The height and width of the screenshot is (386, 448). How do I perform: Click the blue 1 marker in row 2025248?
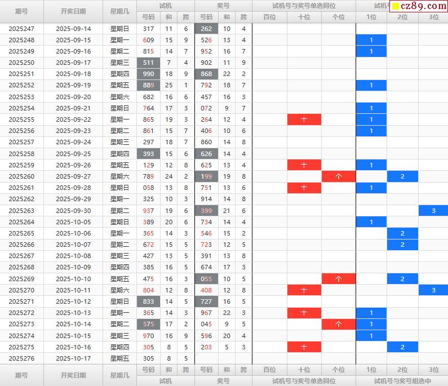coord(371,40)
